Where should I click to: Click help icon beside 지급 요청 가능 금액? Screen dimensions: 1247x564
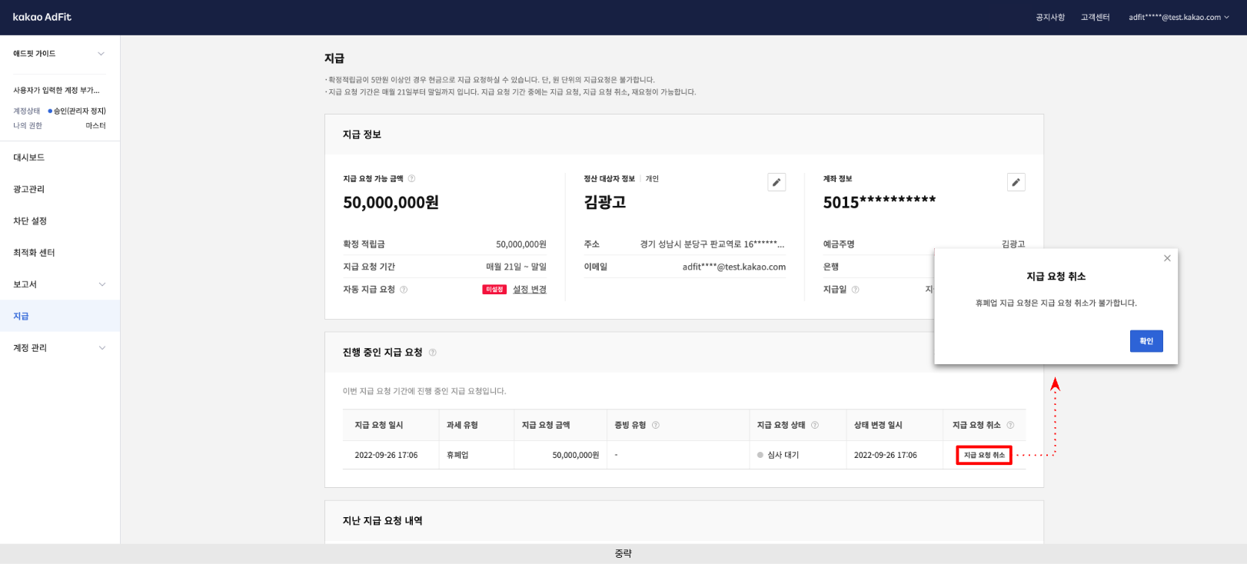click(x=411, y=179)
